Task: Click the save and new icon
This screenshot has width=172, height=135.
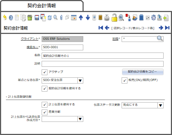Action: [x=43, y=18]
